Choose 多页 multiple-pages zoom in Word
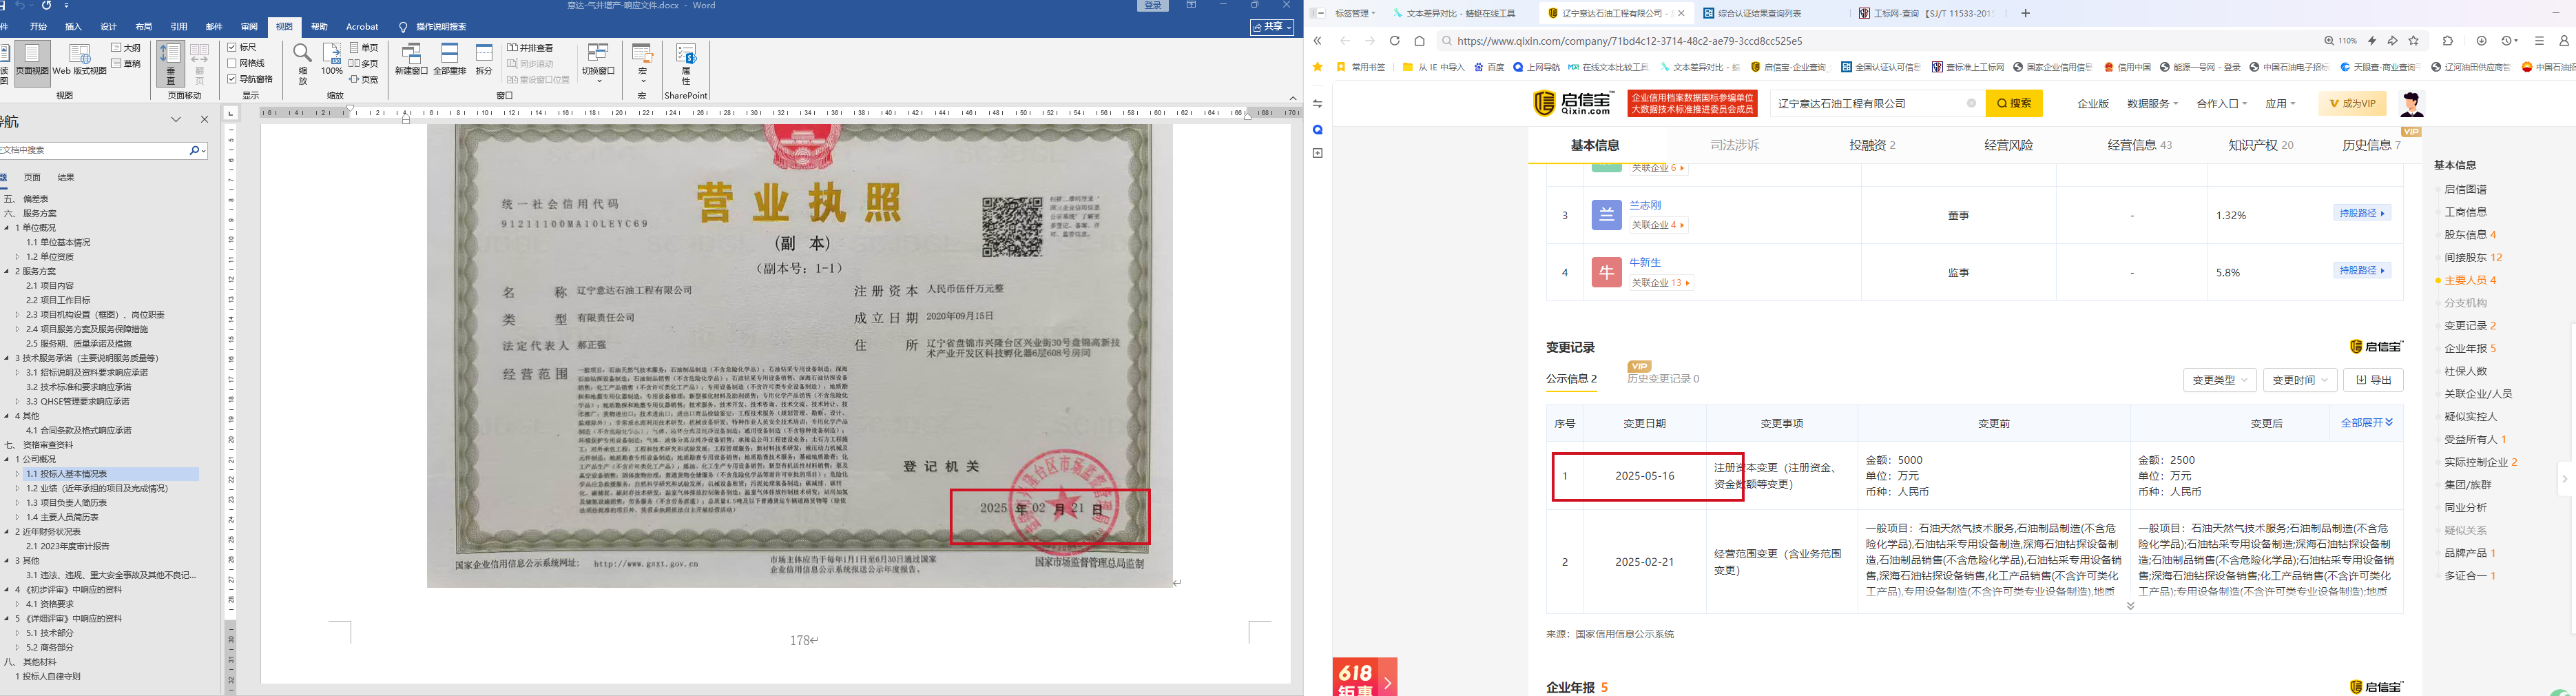The width and height of the screenshot is (2576, 696). tap(364, 63)
